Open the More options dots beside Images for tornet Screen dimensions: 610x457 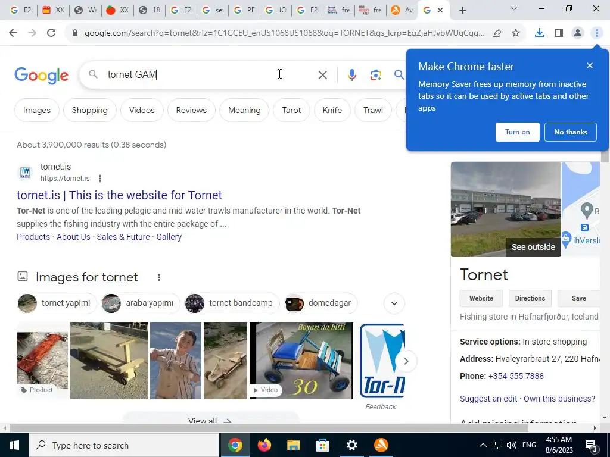coord(158,277)
